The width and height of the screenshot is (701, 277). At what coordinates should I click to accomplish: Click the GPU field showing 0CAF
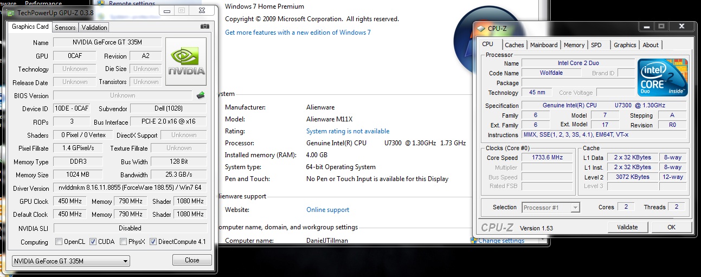[75, 56]
